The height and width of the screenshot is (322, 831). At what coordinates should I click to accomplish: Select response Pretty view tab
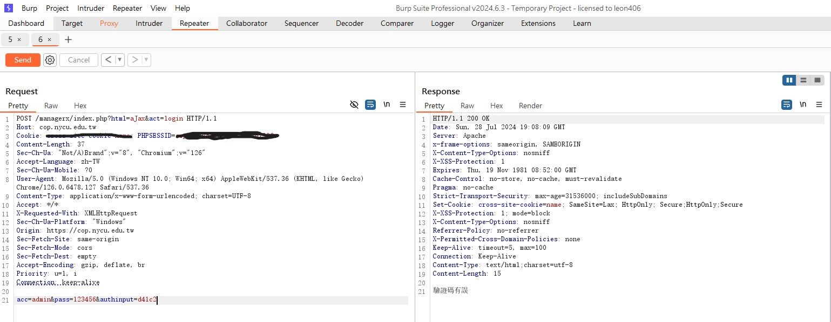point(435,106)
